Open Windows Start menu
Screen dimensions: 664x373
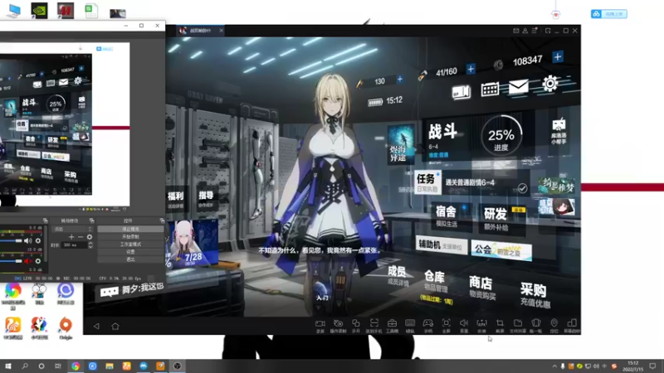pos(7,366)
